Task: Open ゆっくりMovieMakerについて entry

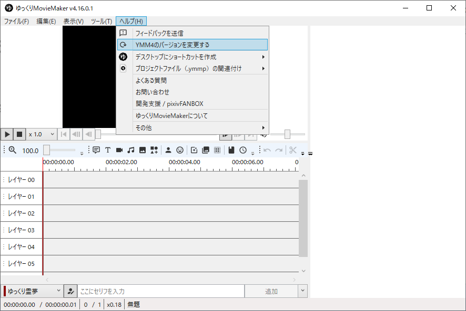Action: (x=193, y=115)
